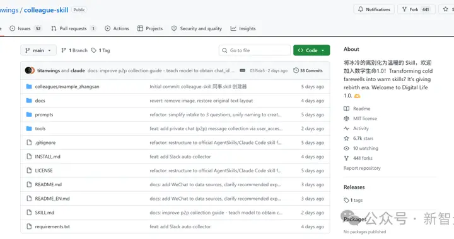The width and height of the screenshot is (454, 239).
Task: Open titanwings author profile link
Action: coord(49,70)
